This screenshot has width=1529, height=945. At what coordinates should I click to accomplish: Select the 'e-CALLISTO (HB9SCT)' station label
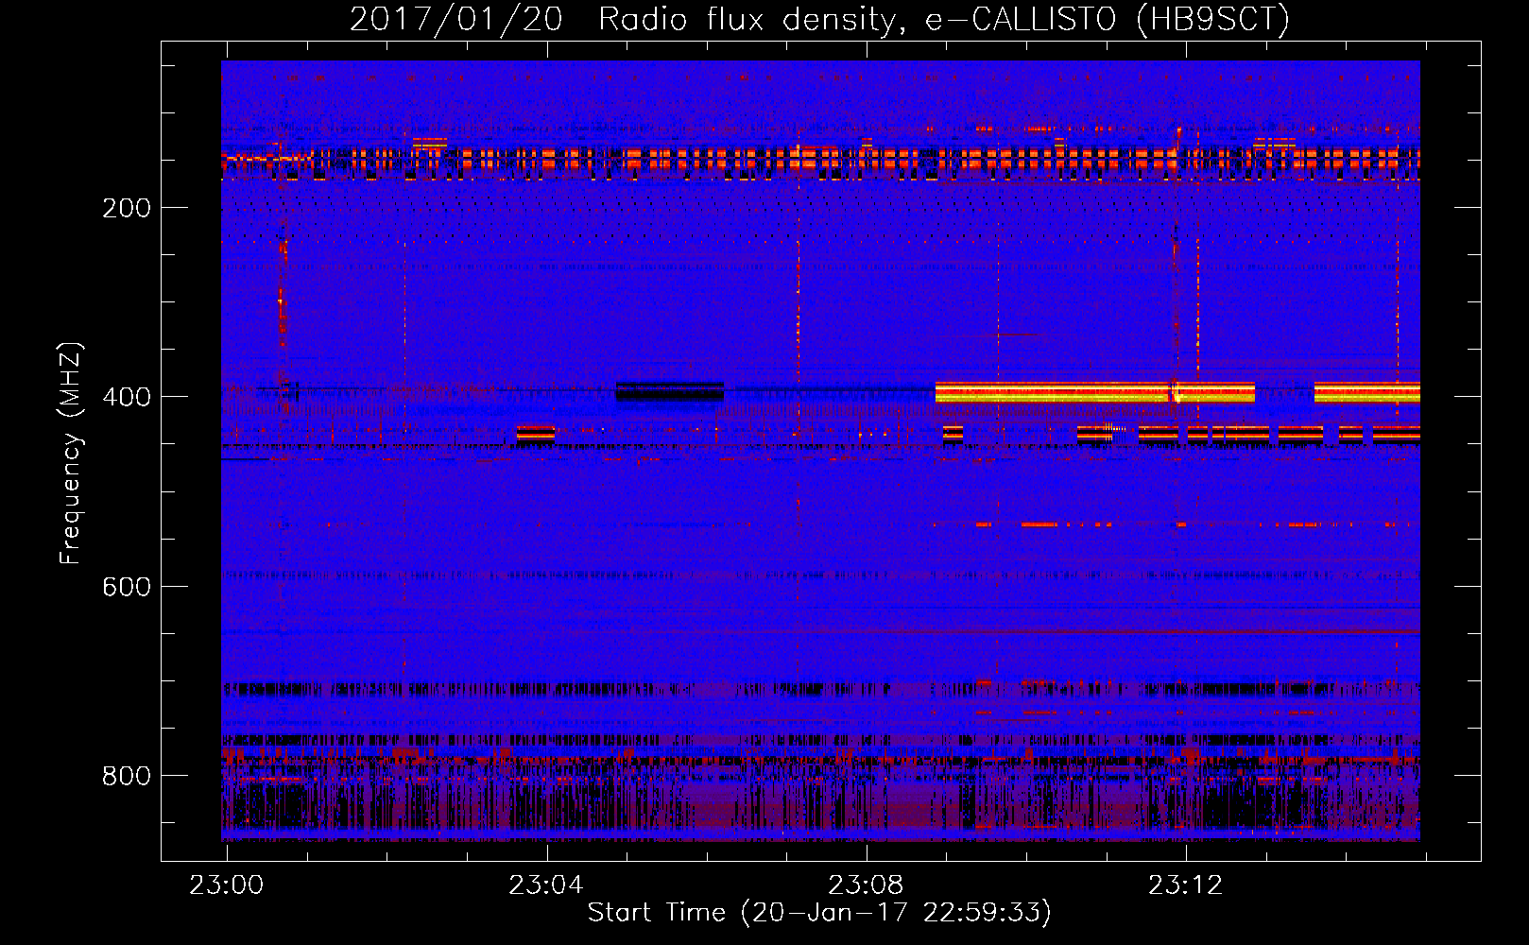click(1107, 19)
